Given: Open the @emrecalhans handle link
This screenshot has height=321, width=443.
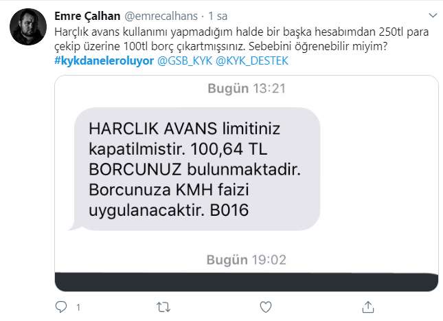Looking at the screenshot, I should [161, 16].
